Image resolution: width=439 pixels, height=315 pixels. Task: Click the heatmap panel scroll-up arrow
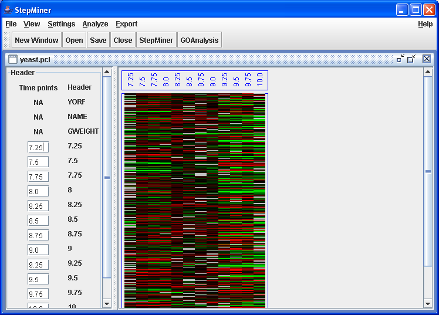[x=428, y=72]
